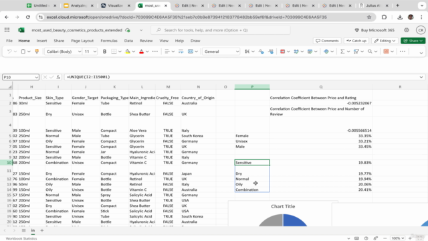Click the Find magnifier icon
The image size is (428, 241).
click(x=370, y=52)
